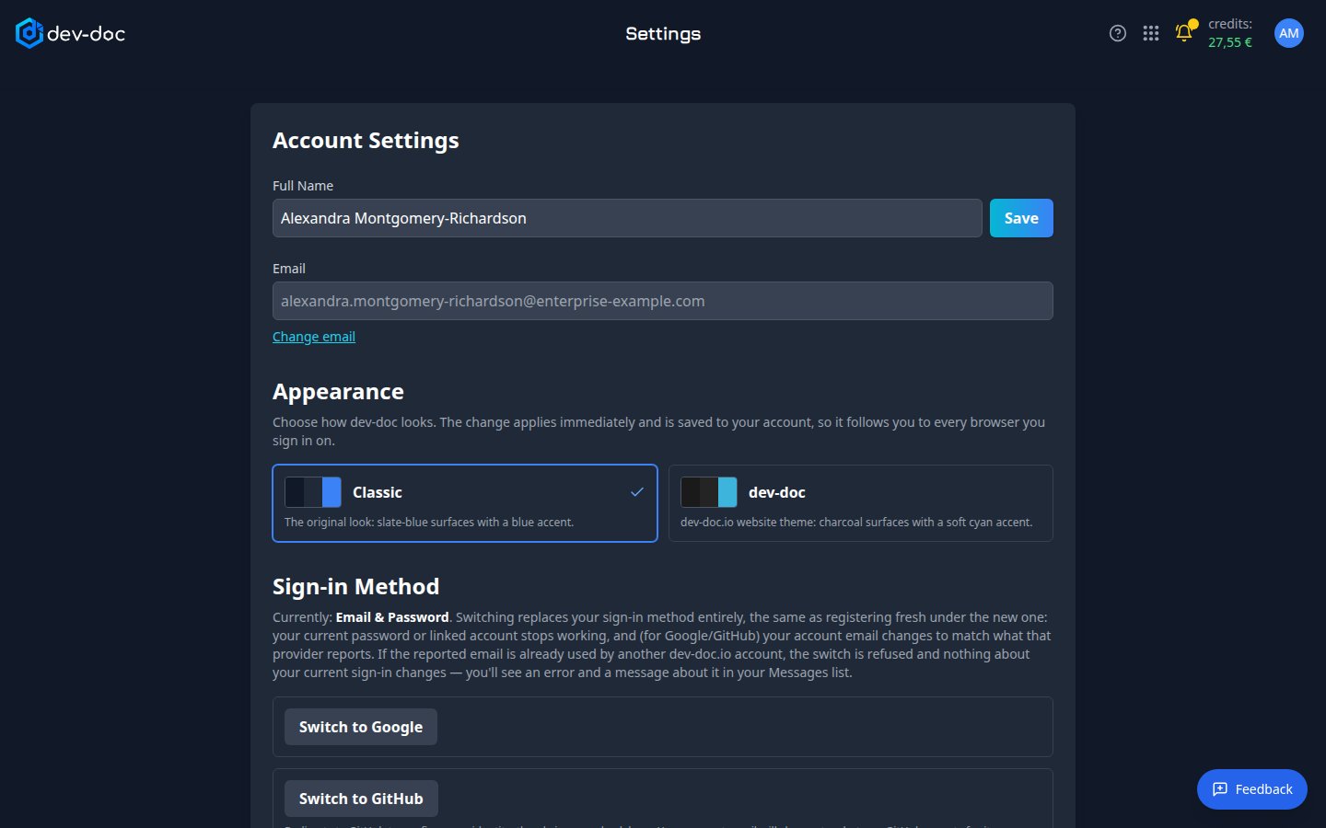Click the Change email link
This screenshot has width=1326, height=828.
(x=314, y=337)
